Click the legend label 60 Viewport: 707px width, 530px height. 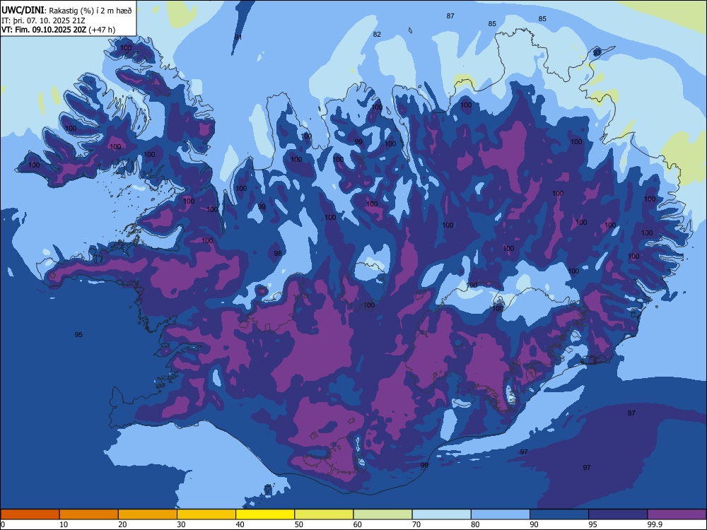coord(358,524)
